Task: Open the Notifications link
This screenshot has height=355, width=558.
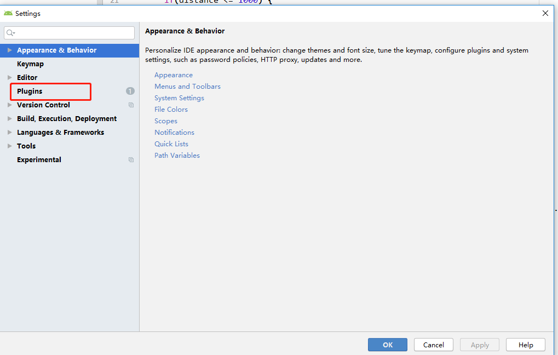Action: click(x=174, y=133)
